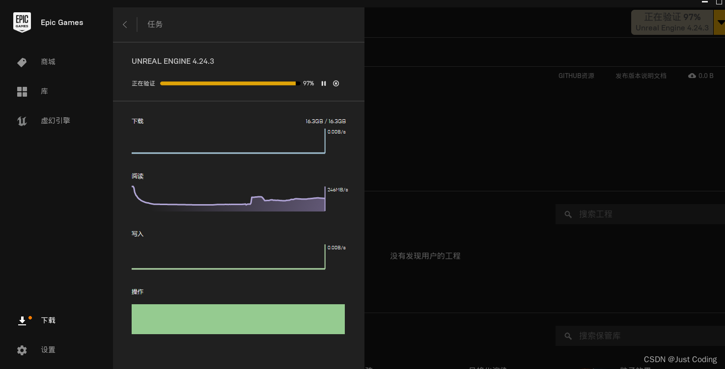Screen dimensions: 725x369
Task: Cancel the Unreal Engine 4.24.3 verification task
Action: (336, 83)
